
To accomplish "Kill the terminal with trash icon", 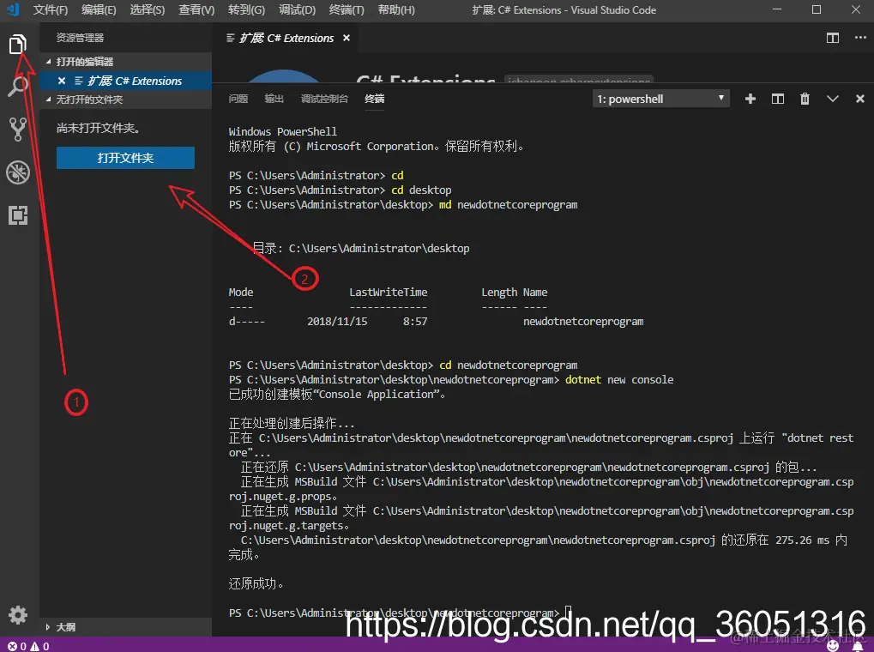I will click(805, 99).
